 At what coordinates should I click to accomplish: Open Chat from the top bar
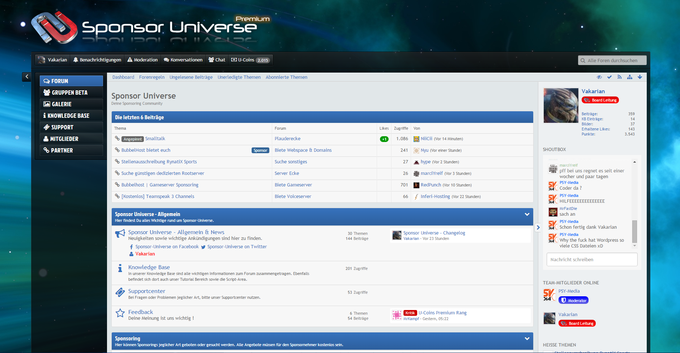click(217, 60)
